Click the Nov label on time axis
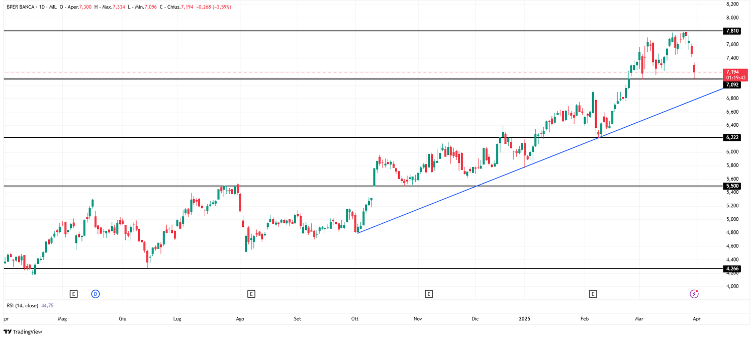Image resolution: width=754 pixels, height=339 pixels. [x=417, y=319]
